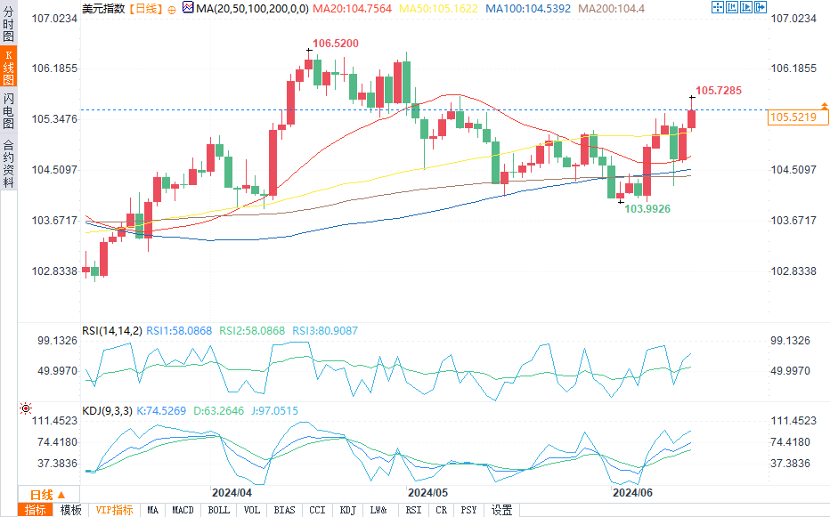Image resolution: width=830 pixels, height=517 pixels.
Task: Click the orange arrow marker above the price label
Action: click(824, 107)
